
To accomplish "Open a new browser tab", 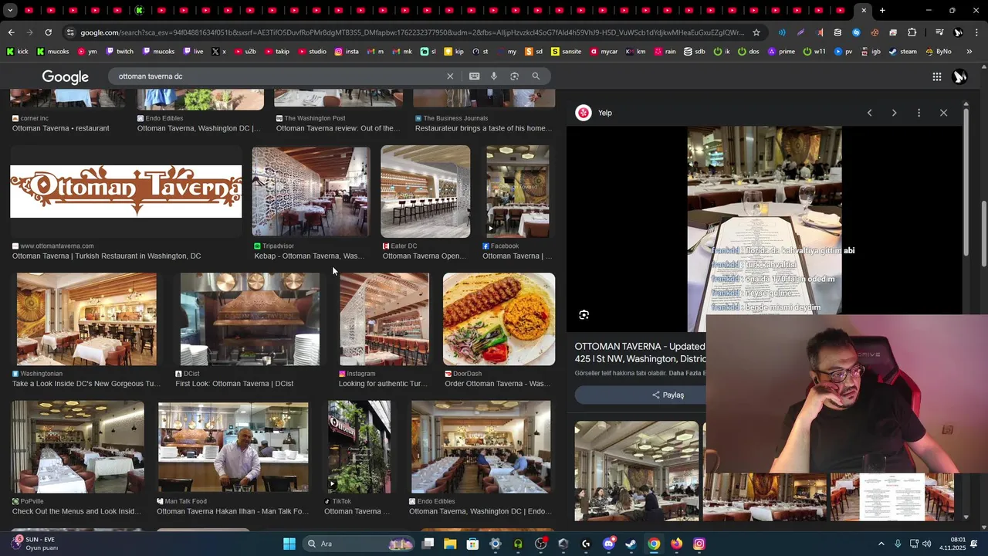I will pos(882,10).
